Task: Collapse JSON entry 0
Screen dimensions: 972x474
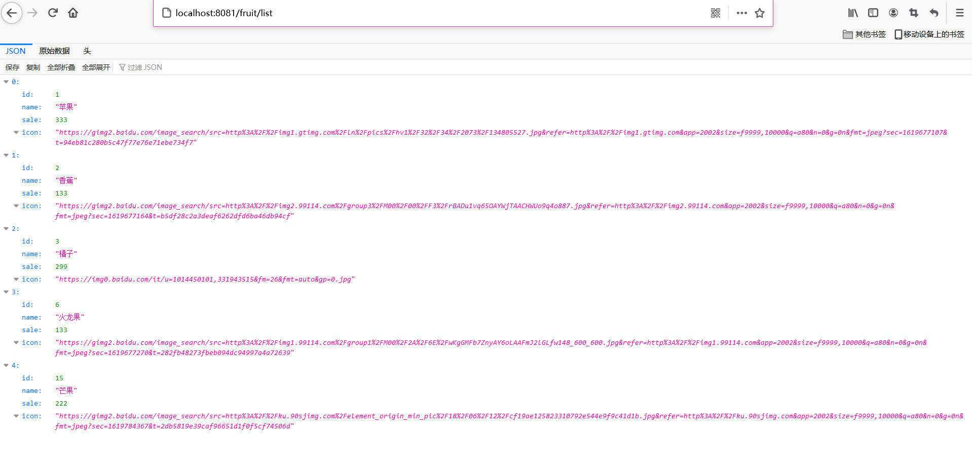Action: [6, 81]
